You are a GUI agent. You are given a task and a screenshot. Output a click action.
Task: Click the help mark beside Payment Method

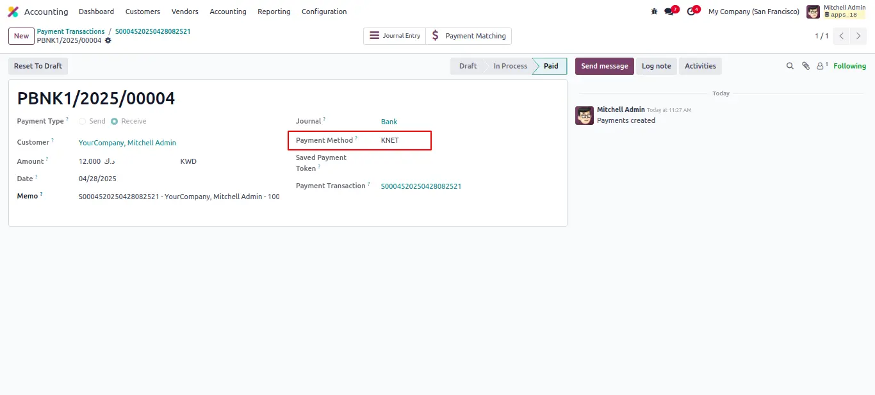coord(356,138)
